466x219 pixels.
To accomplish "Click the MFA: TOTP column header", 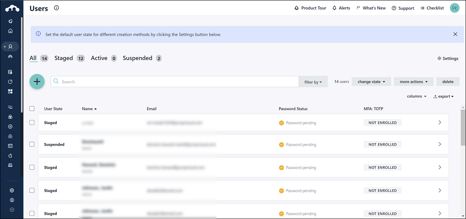I will point(373,109).
